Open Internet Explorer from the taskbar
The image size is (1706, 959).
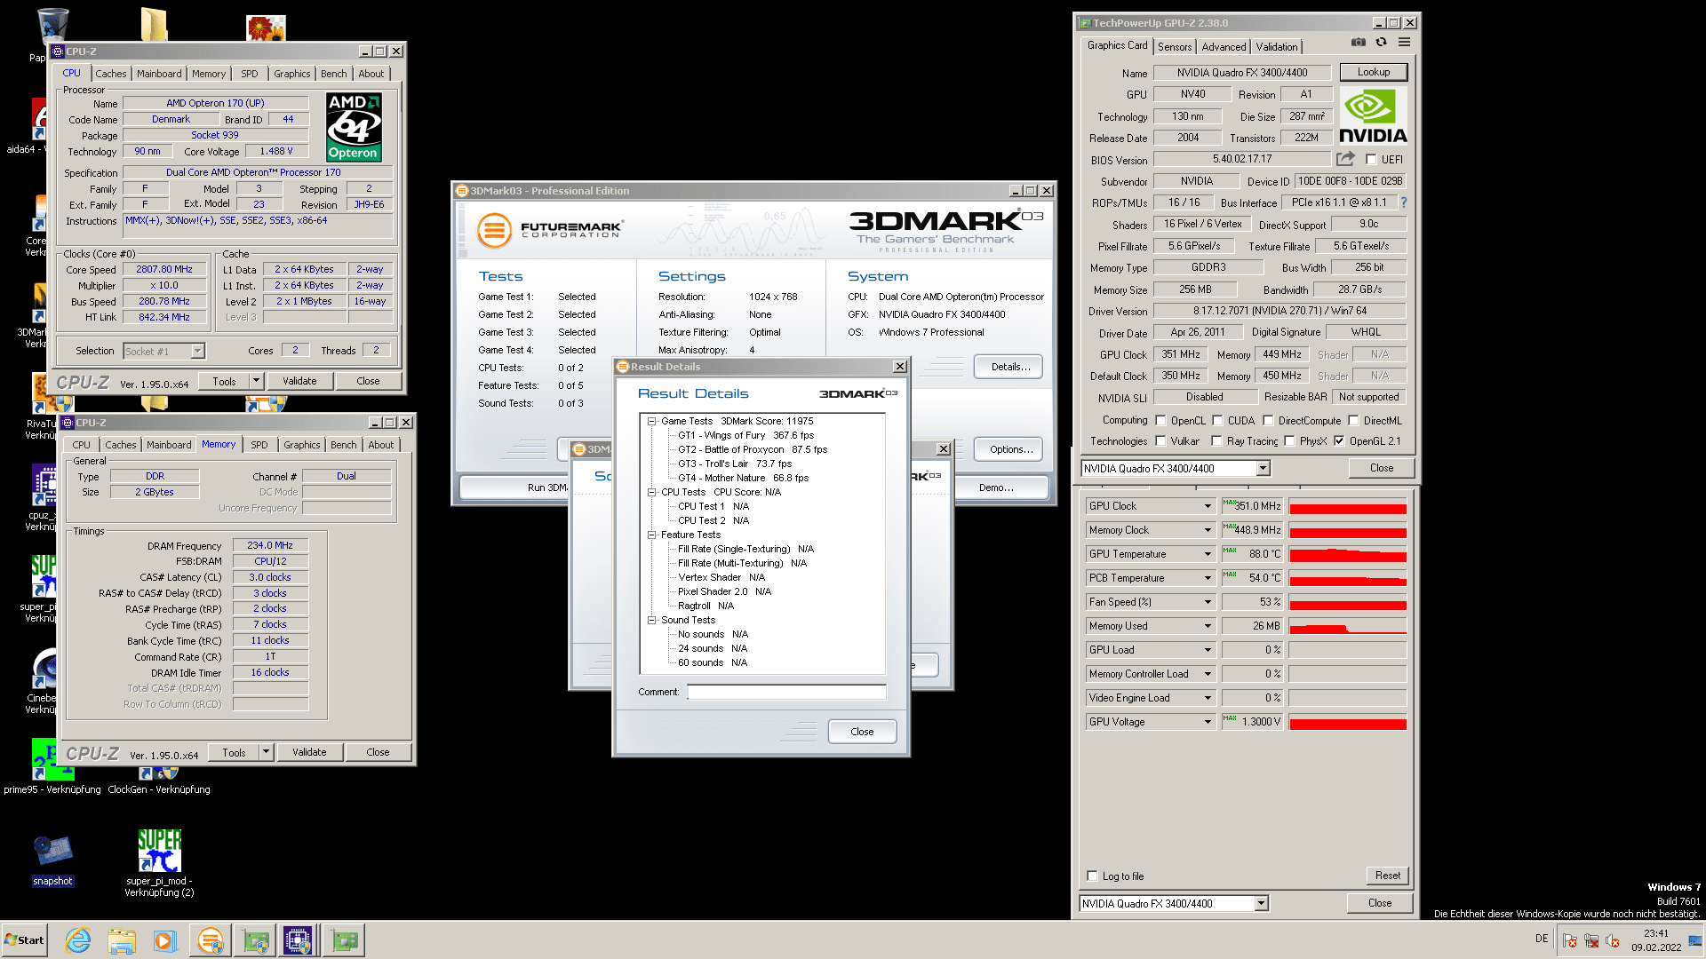pos(78,940)
